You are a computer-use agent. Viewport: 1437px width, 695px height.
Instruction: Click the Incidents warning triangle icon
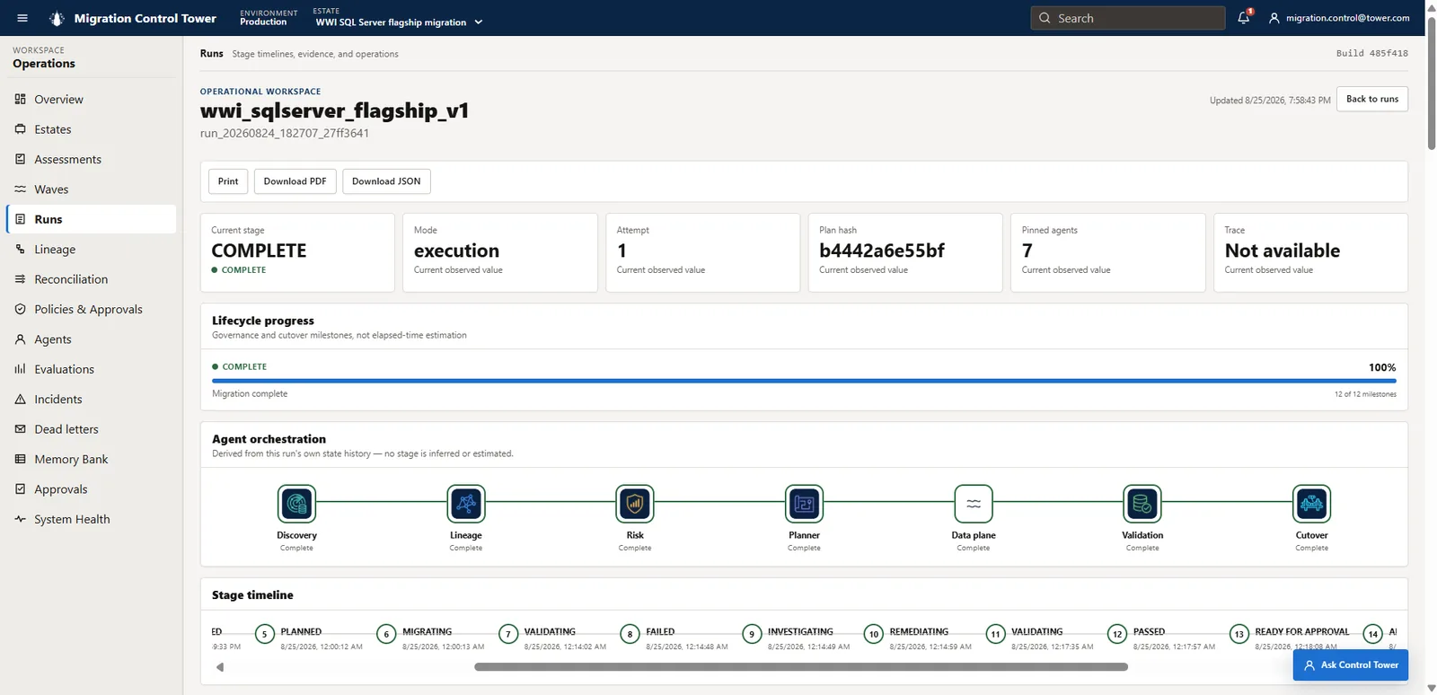point(20,399)
